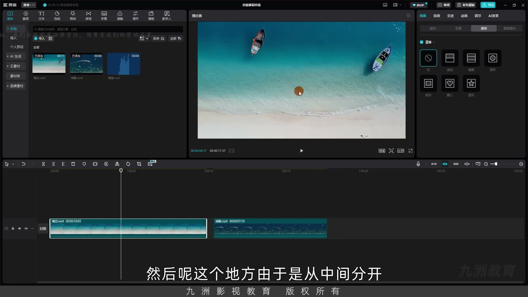Open the 贴纸 stickers tab
This screenshot has height=297, width=528.
point(57,16)
